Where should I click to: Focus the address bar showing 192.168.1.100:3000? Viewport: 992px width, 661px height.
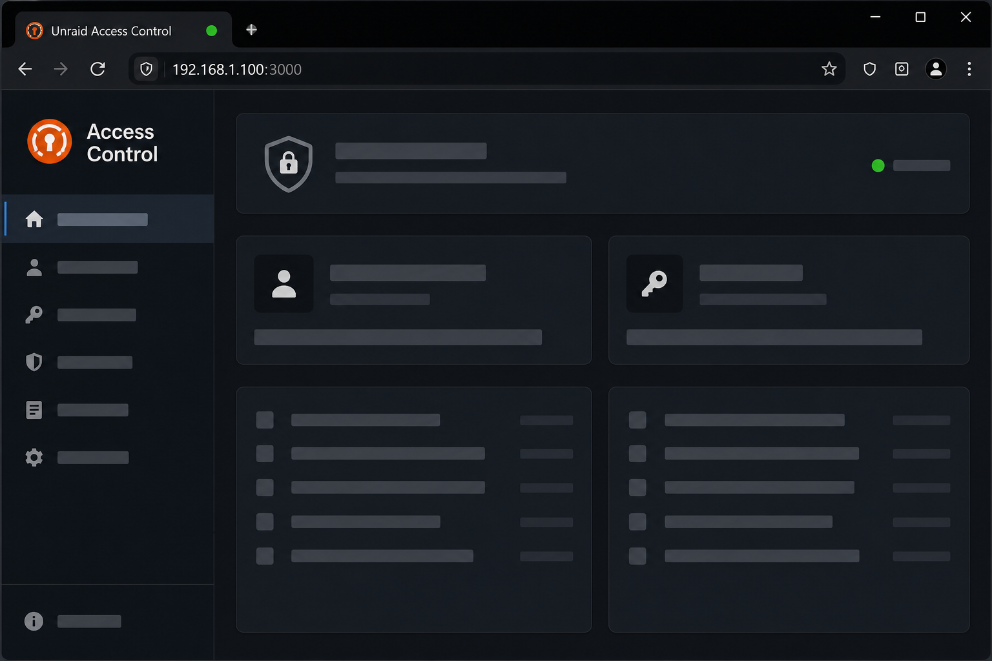488,69
